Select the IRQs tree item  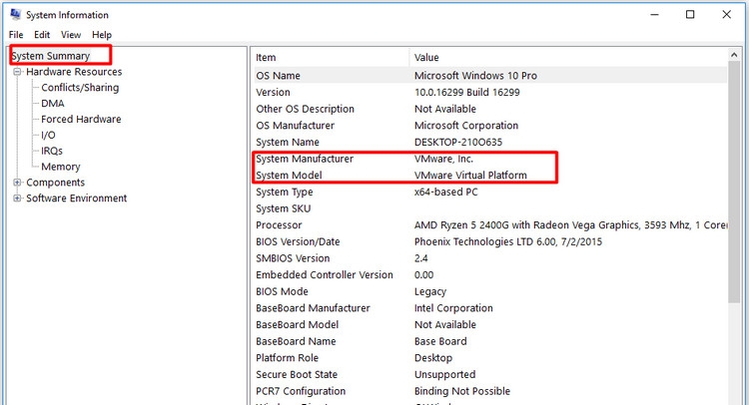tap(52, 151)
